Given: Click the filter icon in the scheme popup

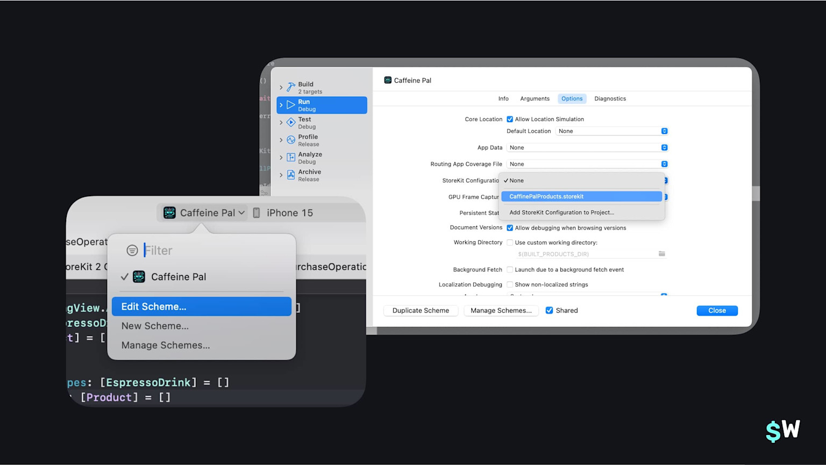Looking at the screenshot, I should coord(132,251).
